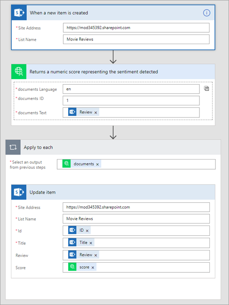Click SharePoint icon on Update item header

[x=19, y=192]
